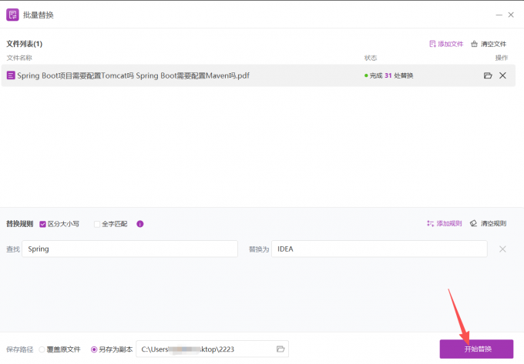Select the 另存为副本 radio option
The height and width of the screenshot is (364, 524).
coord(94,349)
